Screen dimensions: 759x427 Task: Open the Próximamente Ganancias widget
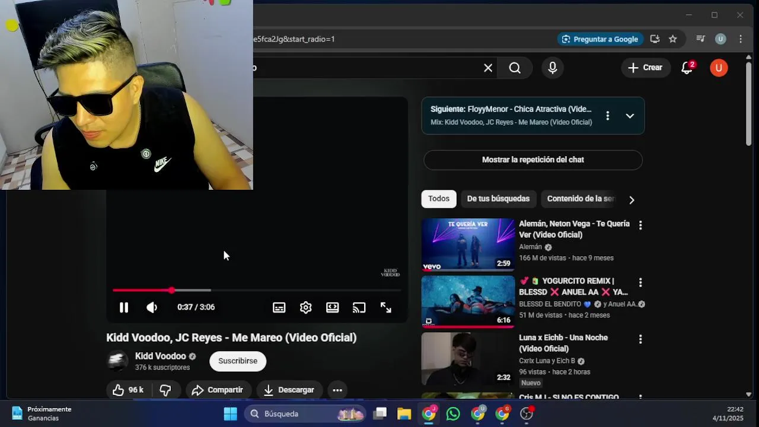click(42, 414)
